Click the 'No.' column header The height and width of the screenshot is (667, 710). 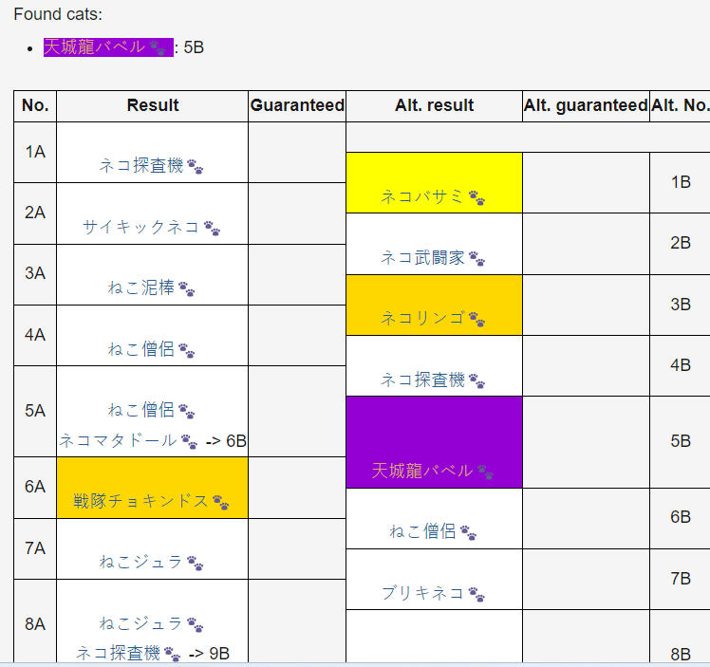click(35, 106)
